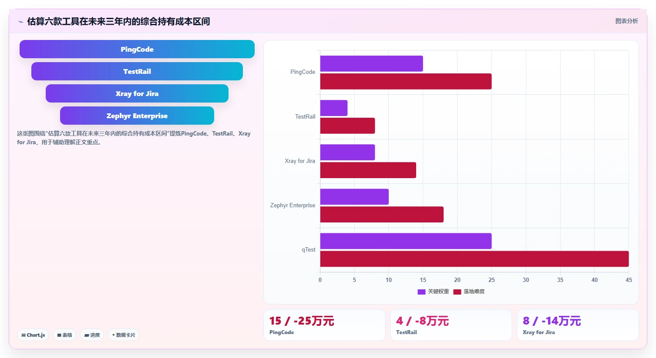This screenshot has width=656, height=358.
Task: Toggle the 关键权重 legend swatch
Action: [421, 292]
